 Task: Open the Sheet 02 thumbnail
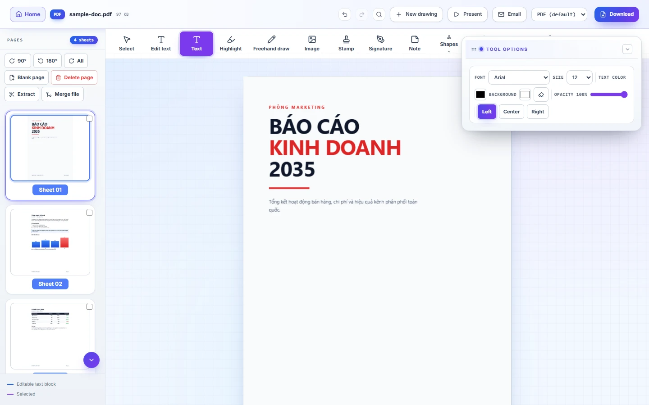(50, 242)
